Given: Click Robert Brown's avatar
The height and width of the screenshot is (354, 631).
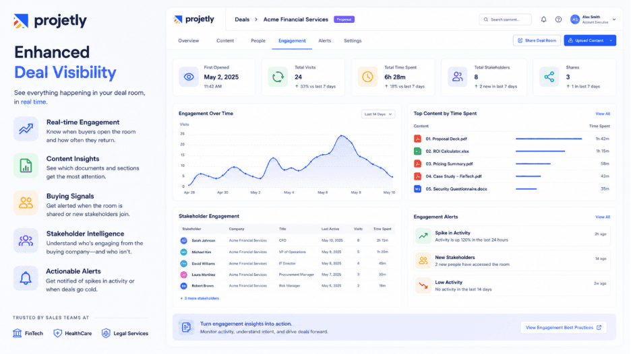Looking at the screenshot, I should click(x=183, y=286).
